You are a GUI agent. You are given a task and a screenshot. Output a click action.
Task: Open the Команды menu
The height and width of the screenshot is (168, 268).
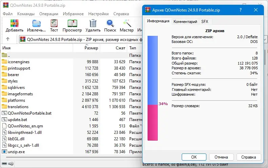[26, 14]
